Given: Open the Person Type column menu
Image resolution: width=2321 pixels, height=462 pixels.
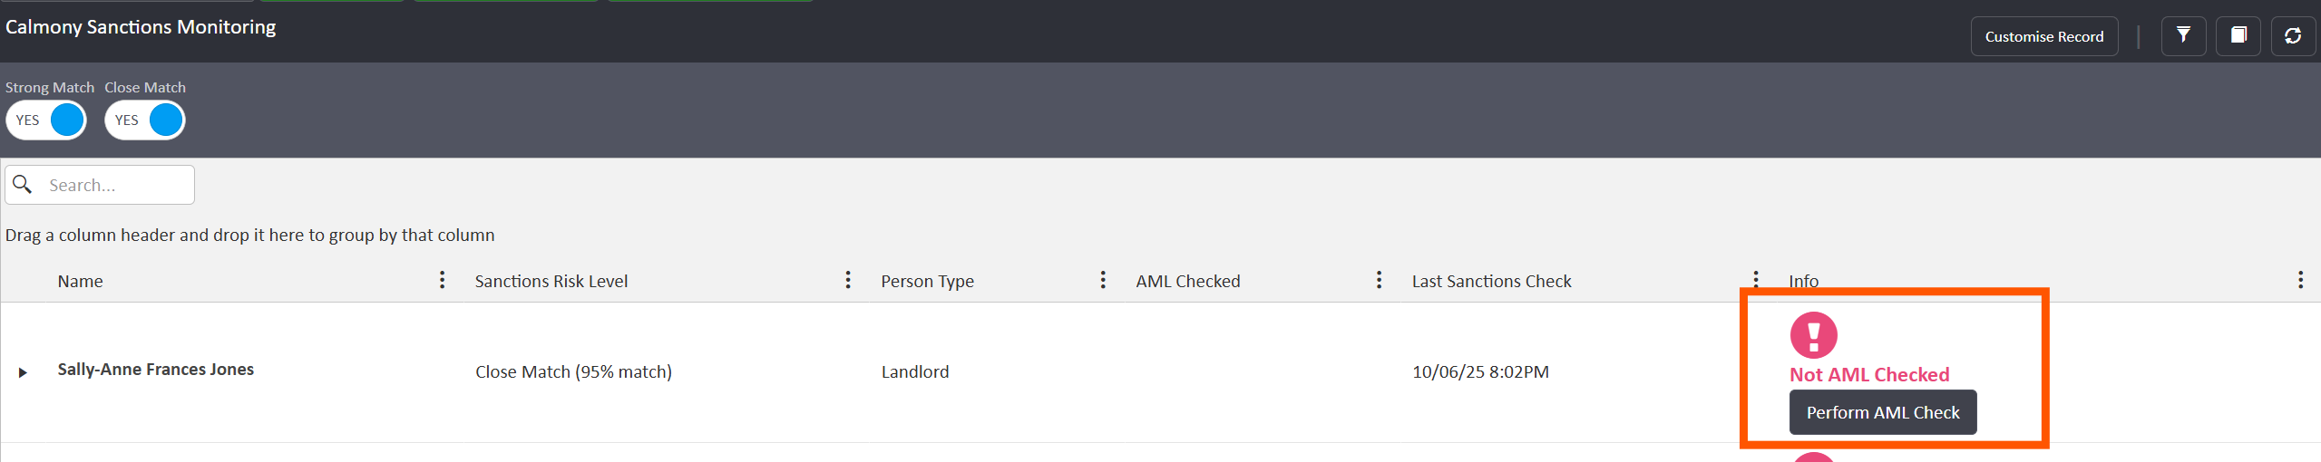Looking at the screenshot, I should [1103, 280].
